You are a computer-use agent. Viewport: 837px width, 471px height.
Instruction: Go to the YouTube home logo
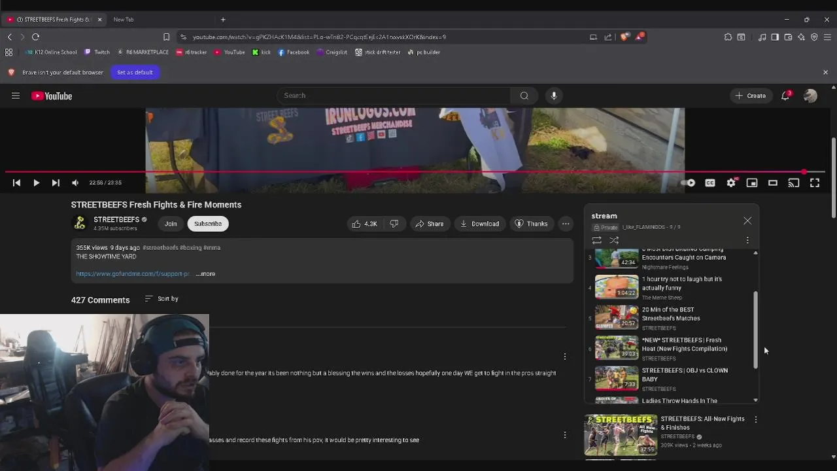point(52,96)
